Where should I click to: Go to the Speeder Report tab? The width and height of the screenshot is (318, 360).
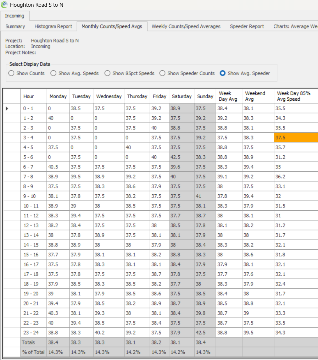click(247, 26)
